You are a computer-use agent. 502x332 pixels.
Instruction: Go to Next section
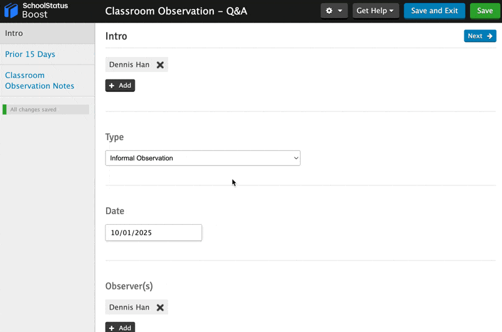point(480,36)
